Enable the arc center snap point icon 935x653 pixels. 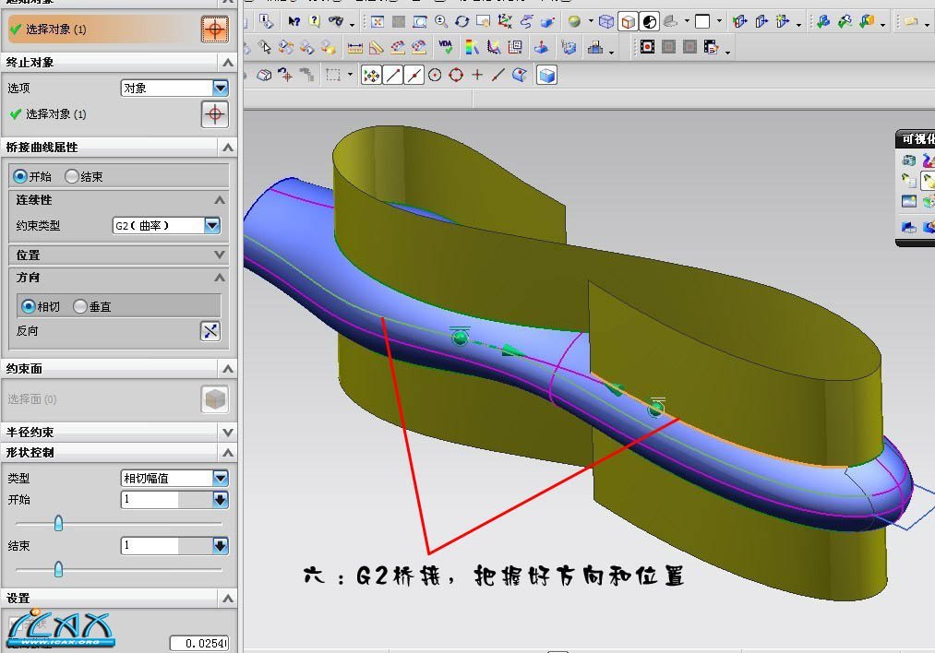(434, 76)
